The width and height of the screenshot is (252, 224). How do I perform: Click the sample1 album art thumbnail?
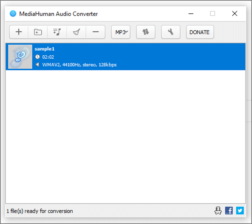(x=20, y=57)
